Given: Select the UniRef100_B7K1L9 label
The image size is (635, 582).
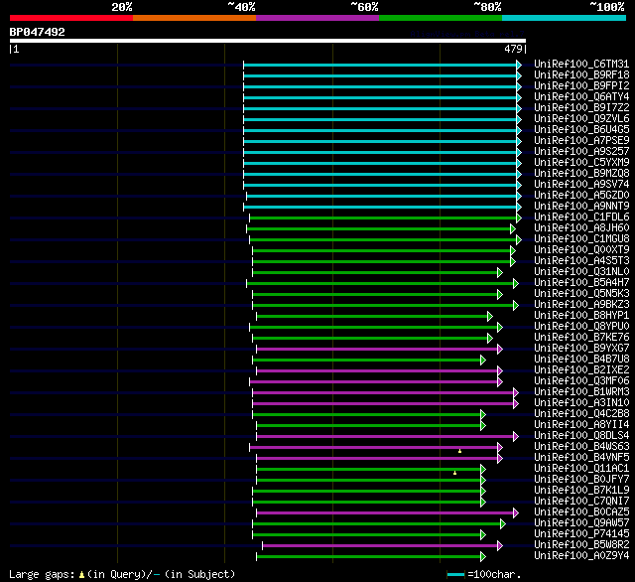Looking at the screenshot, I should (x=581, y=491).
